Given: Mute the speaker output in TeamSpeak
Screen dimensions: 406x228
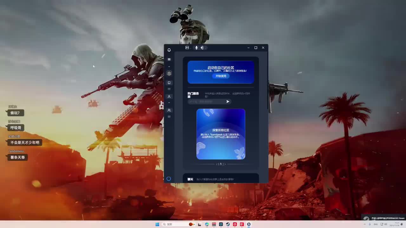Looking at the screenshot, I should coord(202,47).
